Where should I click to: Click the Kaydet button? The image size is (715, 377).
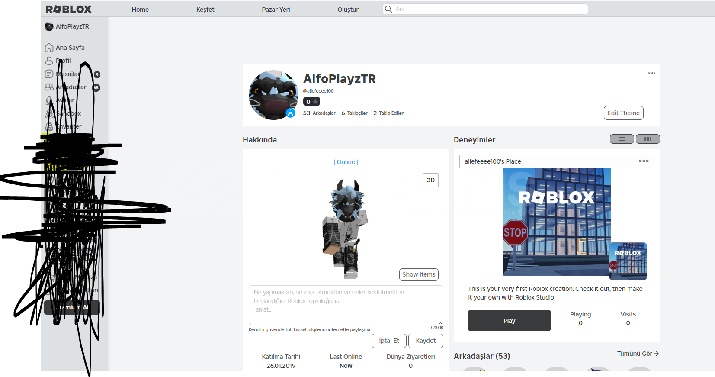pos(426,341)
